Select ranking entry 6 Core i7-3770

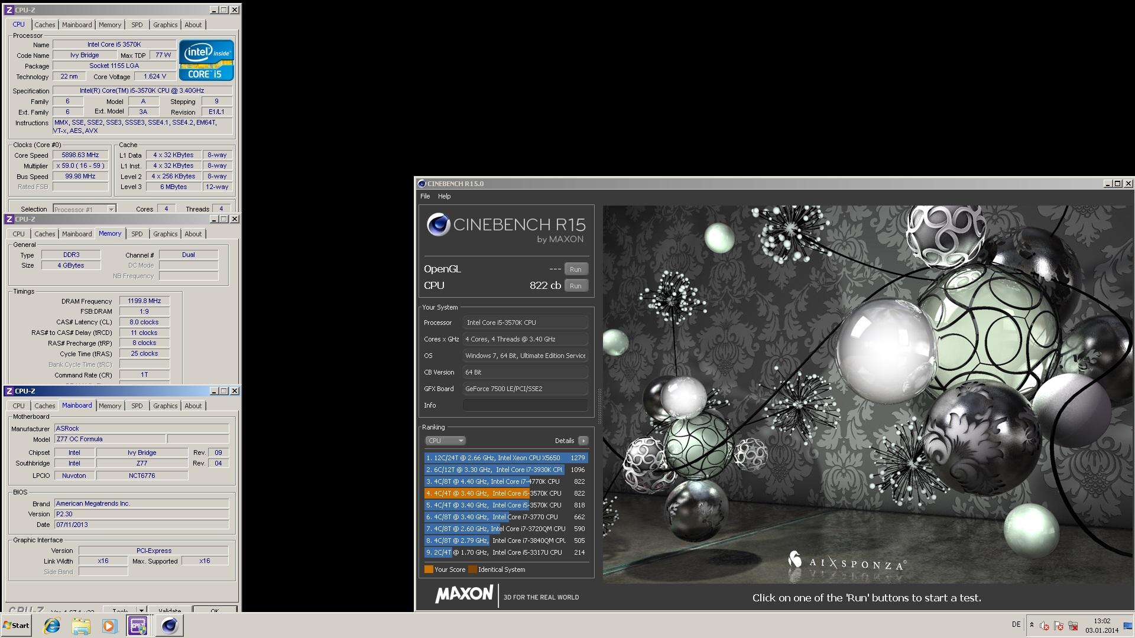pyautogui.click(x=506, y=517)
